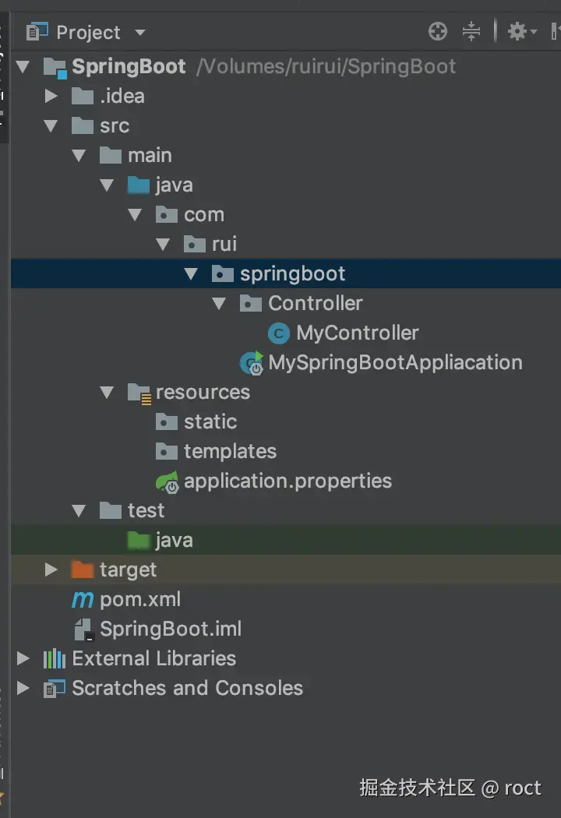Expand External Libraries
The width and height of the screenshot is (561, 818).
coord(23,658)
